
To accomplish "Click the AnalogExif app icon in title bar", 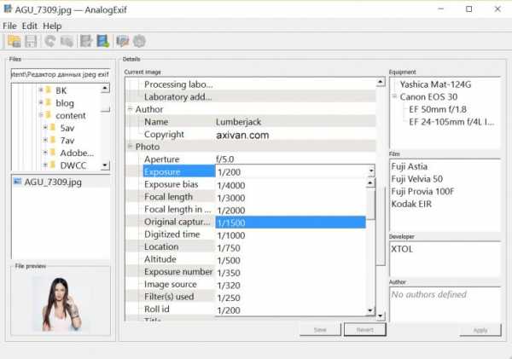I will [8, 9].
